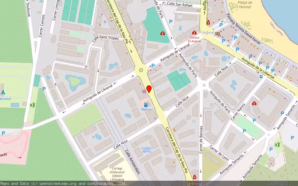Select the Repsol fuel pump icon
Viewport: 298px width, 186px height.
pyautogui.click(x=146, y=104)
